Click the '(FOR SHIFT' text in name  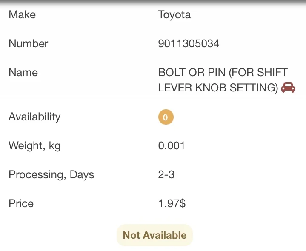(258, 72)
